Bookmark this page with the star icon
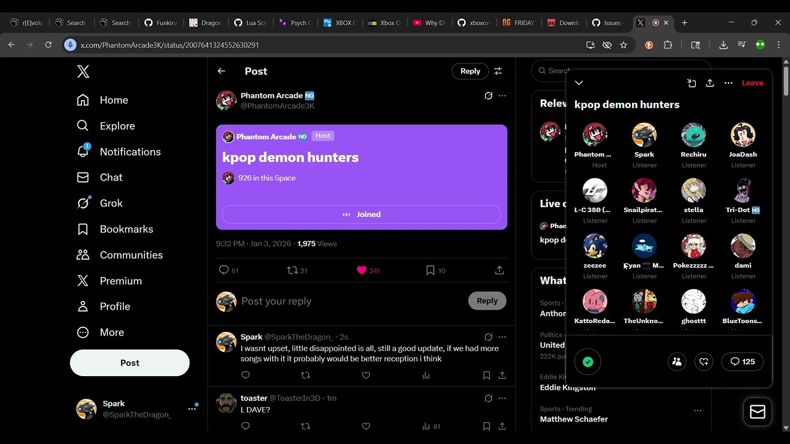This screenshot has height=444, width=790. point(623,45)
